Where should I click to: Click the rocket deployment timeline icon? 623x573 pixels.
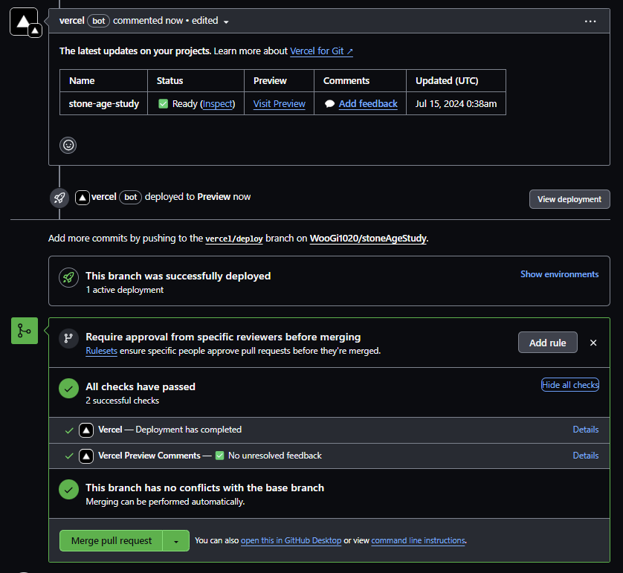tap(59, 198)
